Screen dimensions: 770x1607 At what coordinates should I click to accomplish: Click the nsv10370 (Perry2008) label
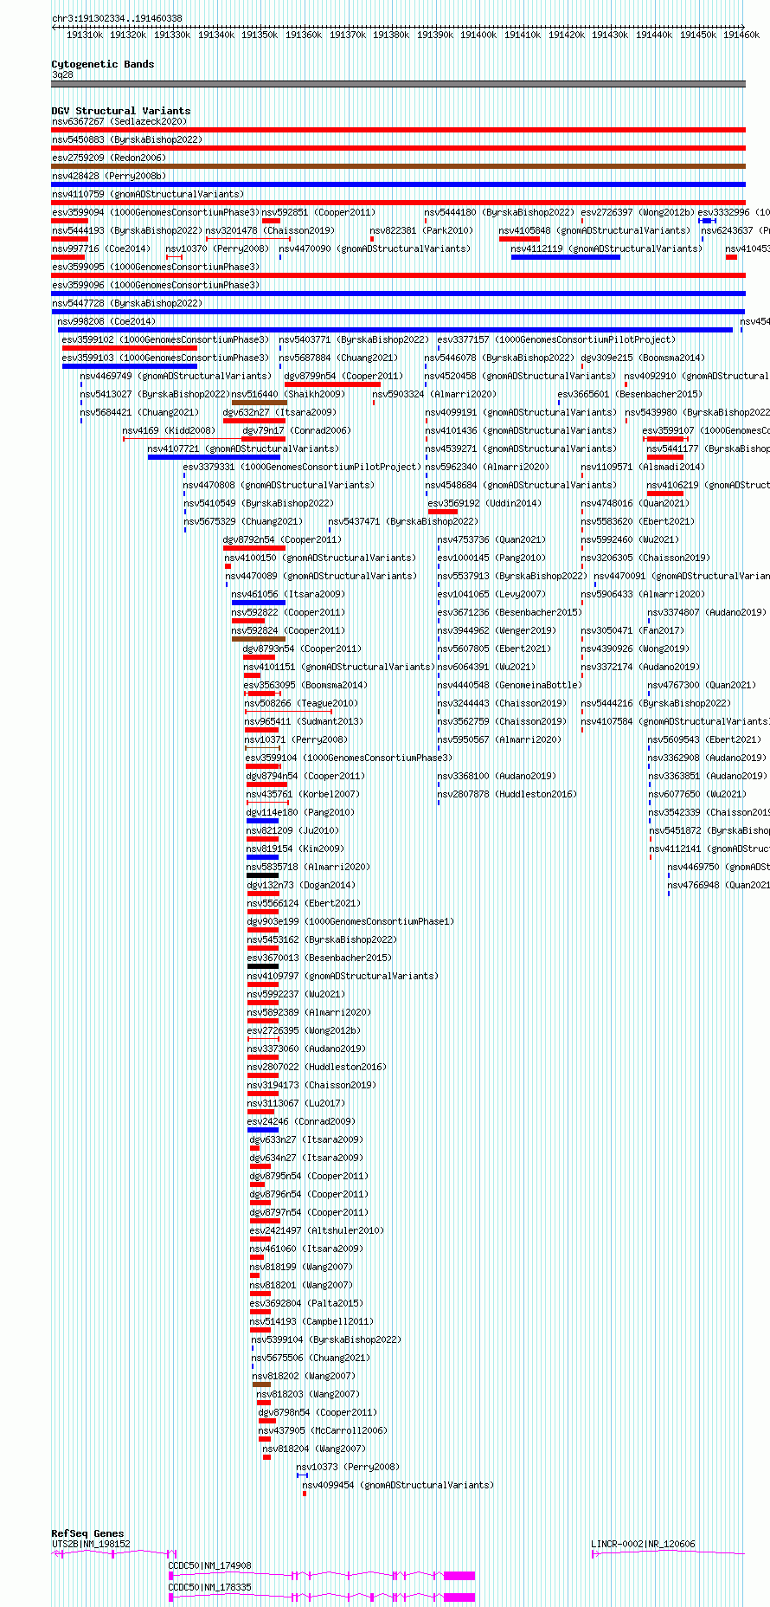point(218,249)
